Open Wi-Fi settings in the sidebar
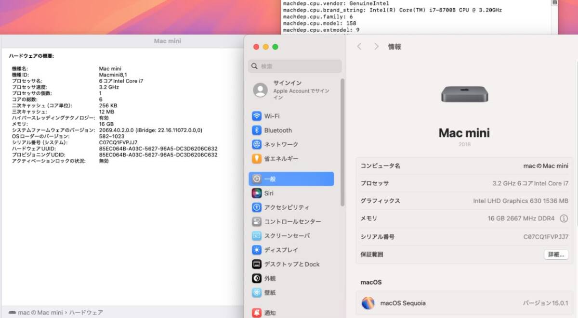Image resolution: width=578 pixels, height=318 pixels. pos(271,115)
